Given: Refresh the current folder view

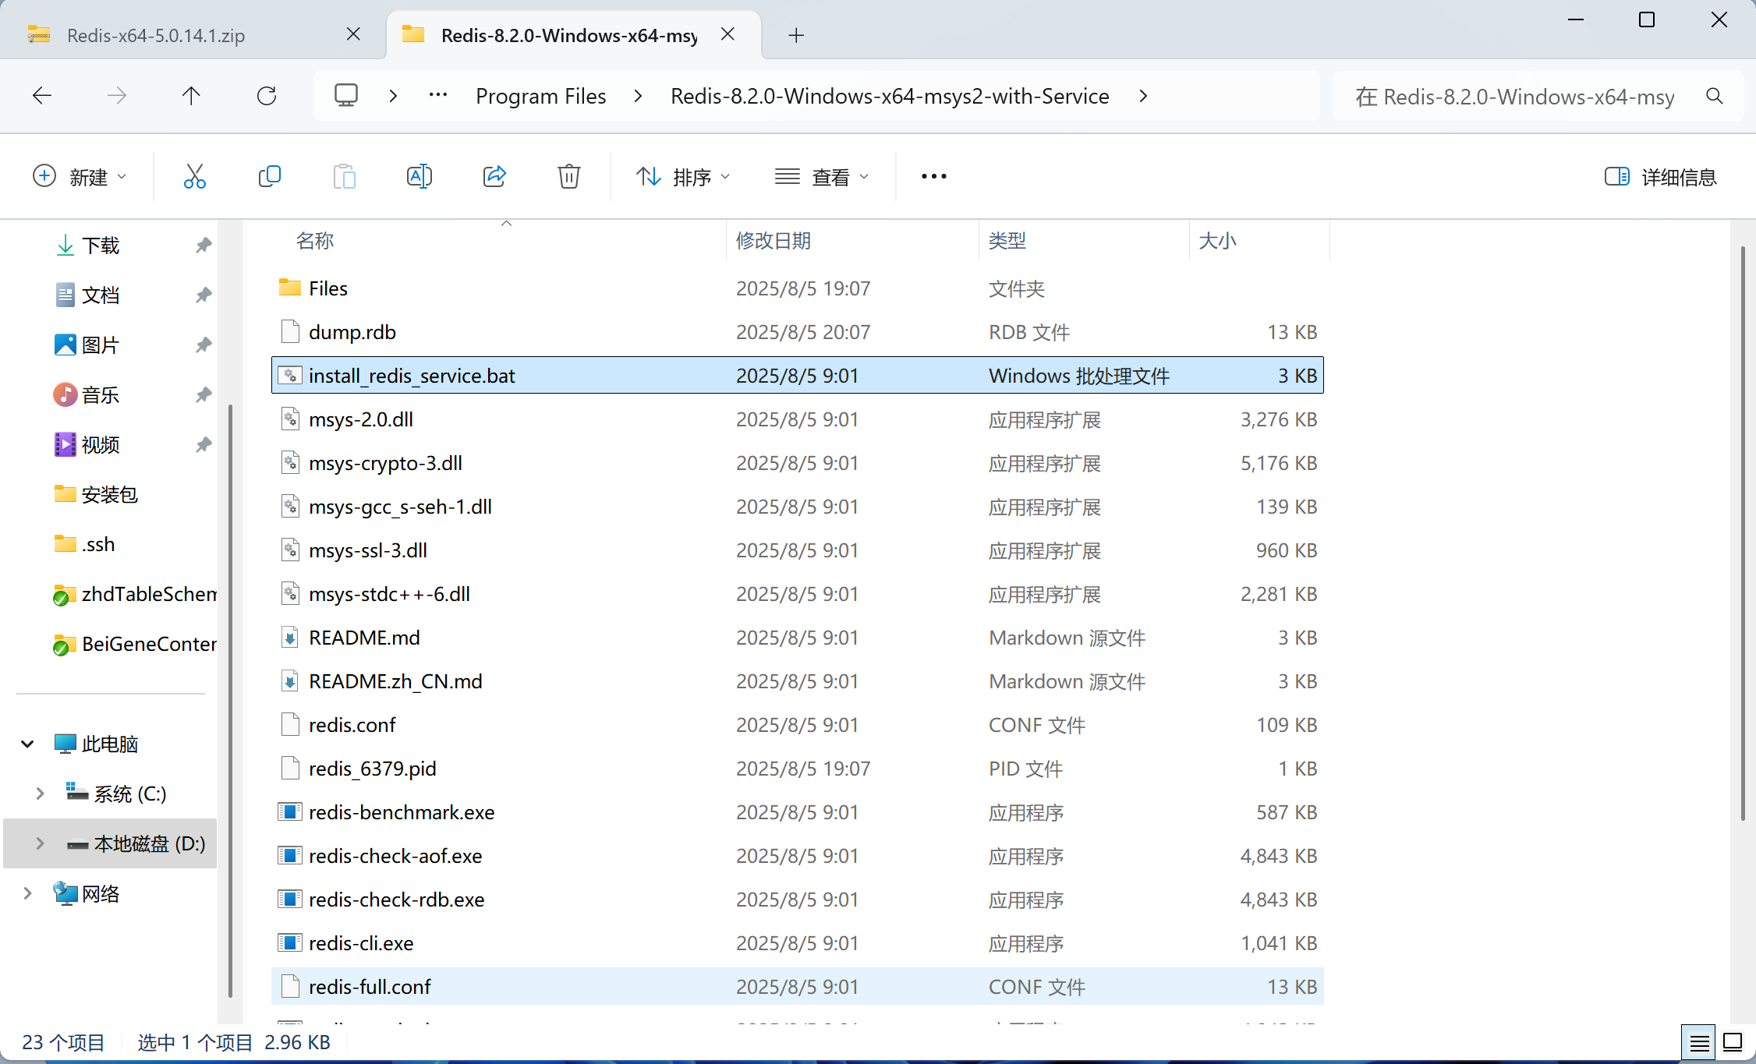Looking at the screenshot, I should [267, 96].
